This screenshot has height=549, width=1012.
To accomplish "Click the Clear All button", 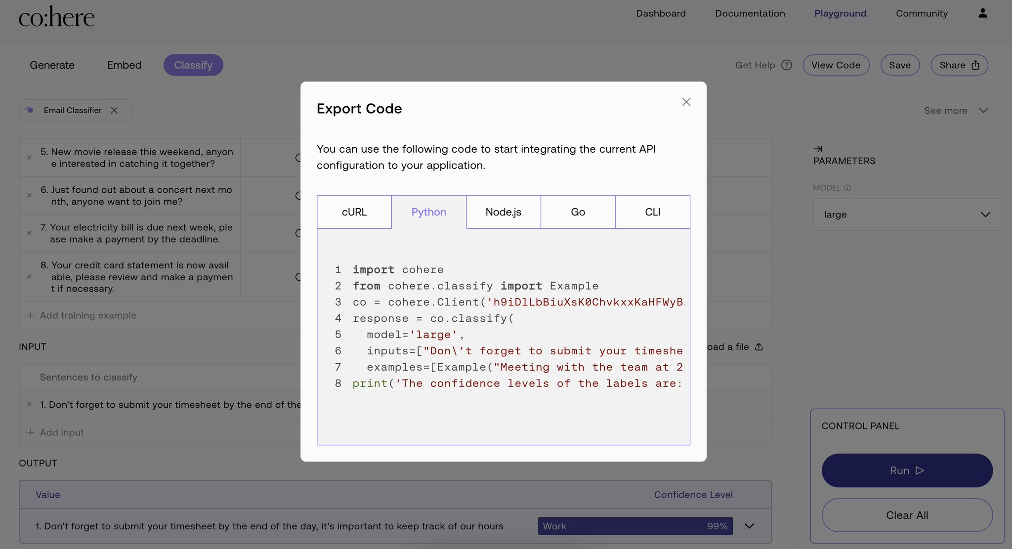I will (907, 515).
